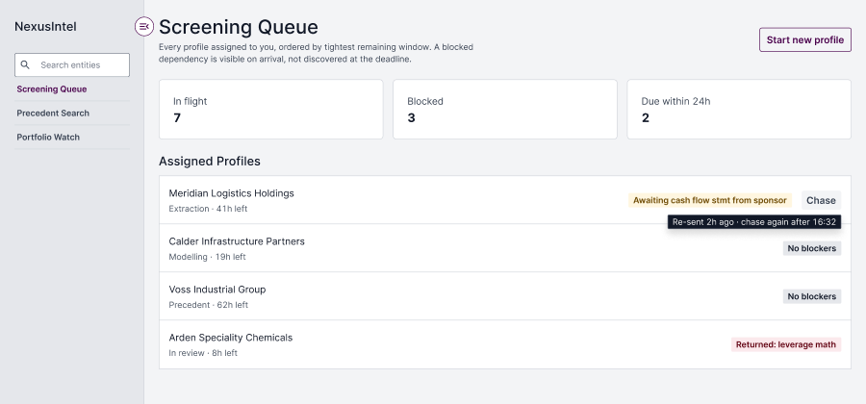Viewport: 866px width, 404px height.
Task: Chase the Meridian Logistics sponsor
Action: (821, 200)
